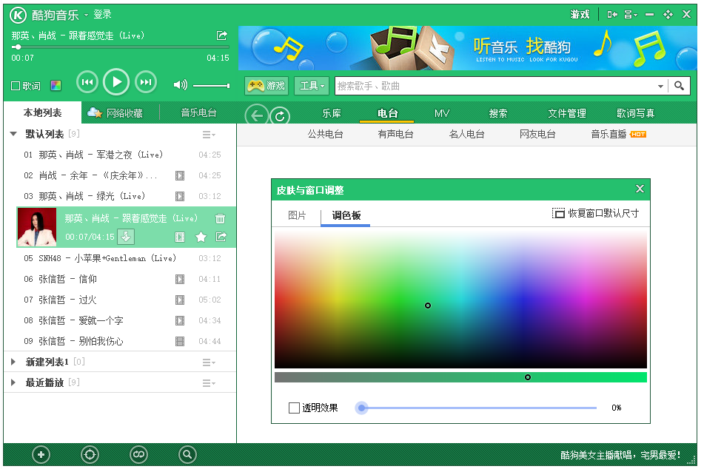Open the 乐库 tab
Screen dimensions: 704x469
pyautogui.click(x=332, y=113)
